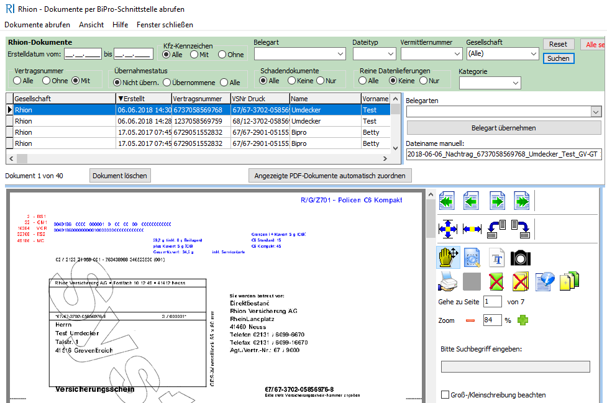
Task: Open the Belegart dropdown
Action: click(300, 54)
